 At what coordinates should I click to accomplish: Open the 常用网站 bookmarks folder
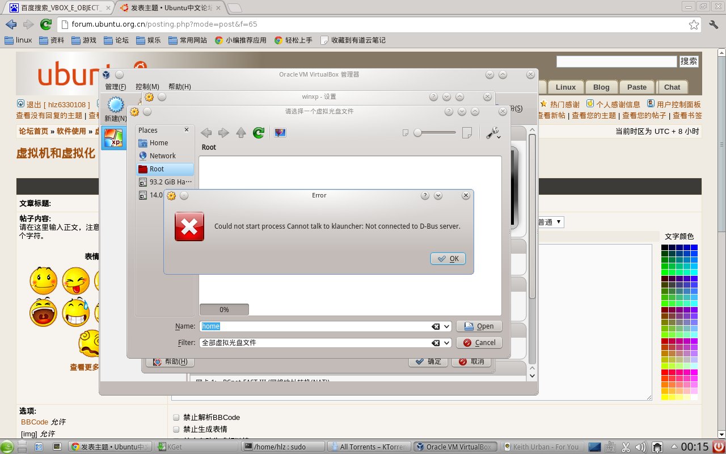coord(187,40)
